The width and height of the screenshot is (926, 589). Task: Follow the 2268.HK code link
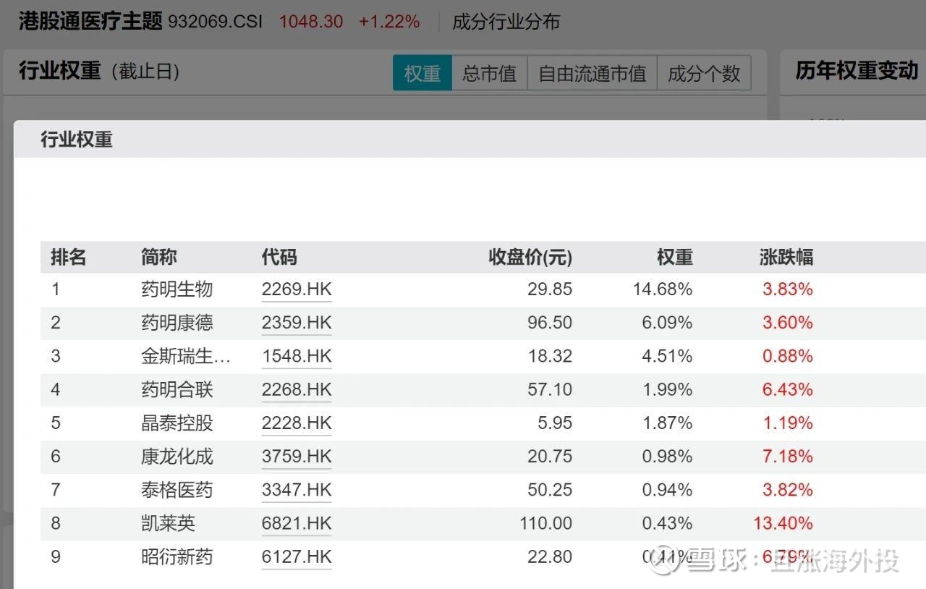click(297, 390)
